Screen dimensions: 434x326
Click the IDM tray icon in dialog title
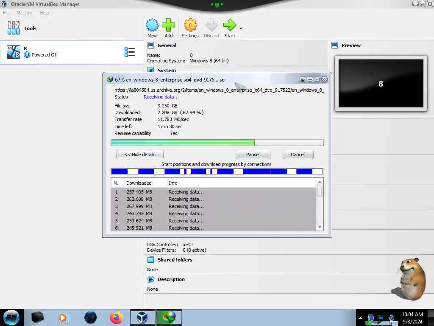coord(303,80)
